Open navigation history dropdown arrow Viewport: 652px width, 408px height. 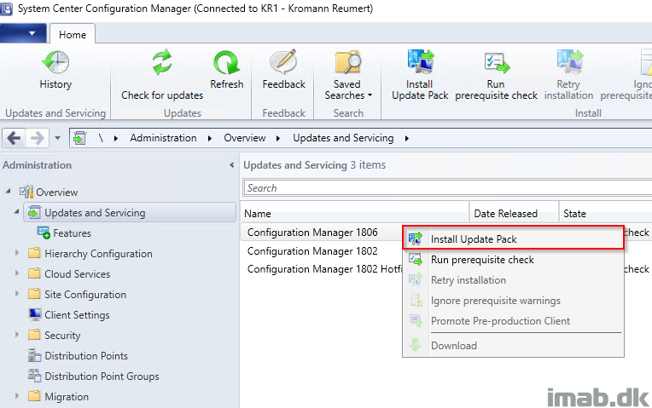(x=58, y=138)
